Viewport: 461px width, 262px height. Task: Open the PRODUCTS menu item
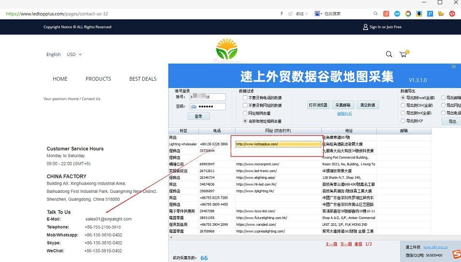click(x=98, y=79)
